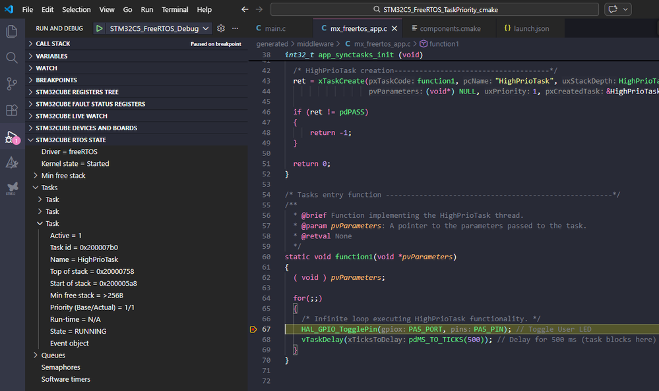This screenshot has height=391, width=659.
Task: Open the File menu
Action: (x=28, y=9)
